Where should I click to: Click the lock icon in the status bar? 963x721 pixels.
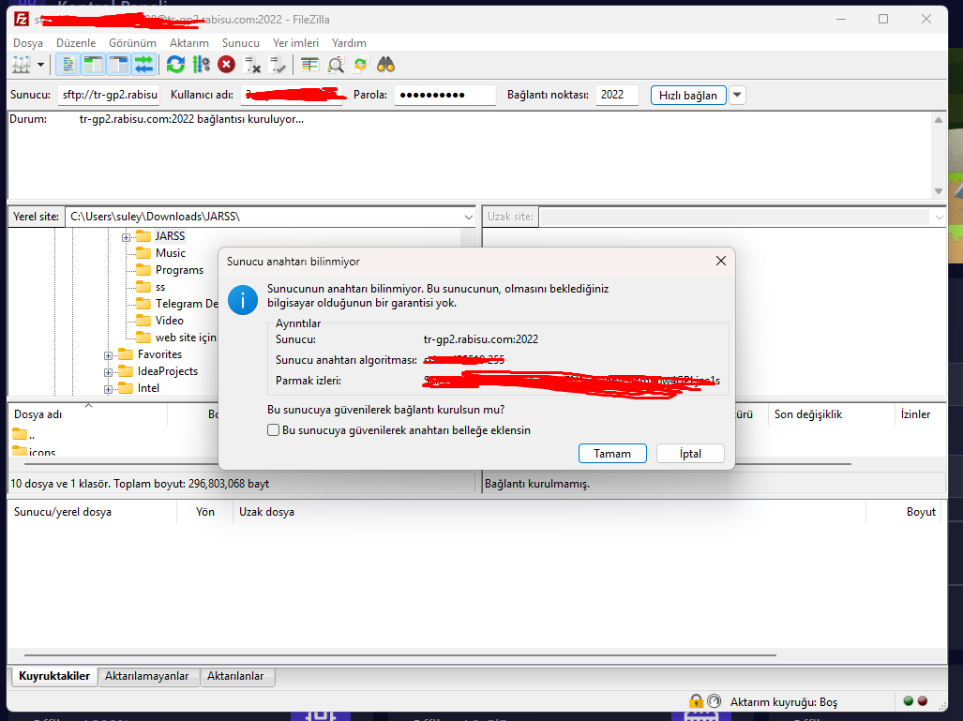click(x=696, y=700)
